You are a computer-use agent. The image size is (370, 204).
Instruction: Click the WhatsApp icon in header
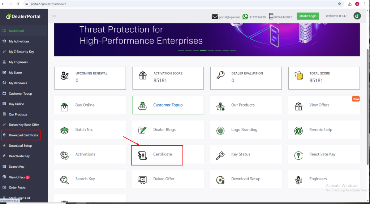tap(246, 17)
